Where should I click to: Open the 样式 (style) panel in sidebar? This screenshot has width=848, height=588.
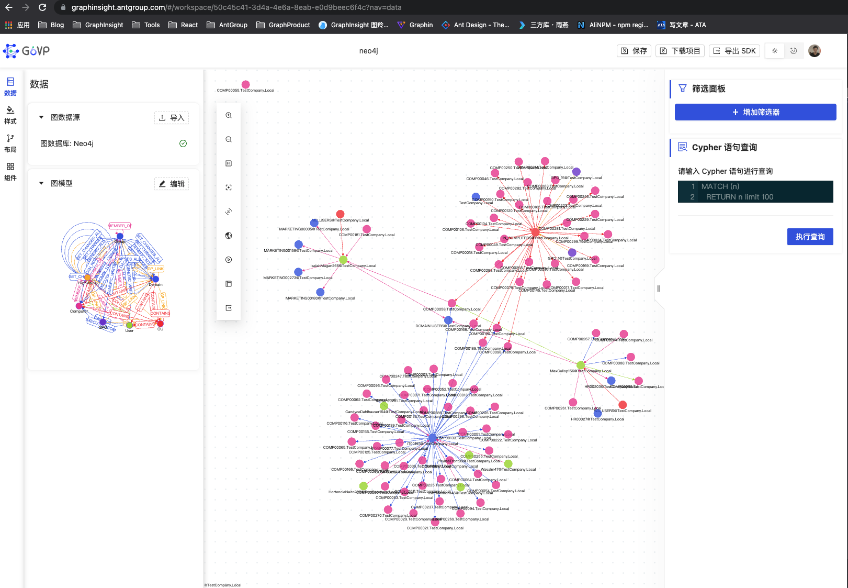tap(10, 115)
